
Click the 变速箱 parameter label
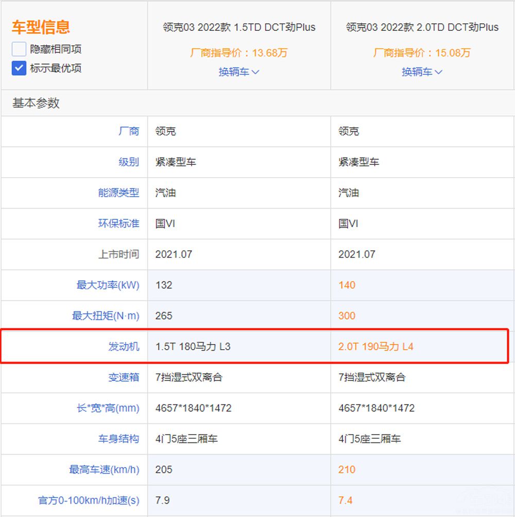(x=124, y=377)
